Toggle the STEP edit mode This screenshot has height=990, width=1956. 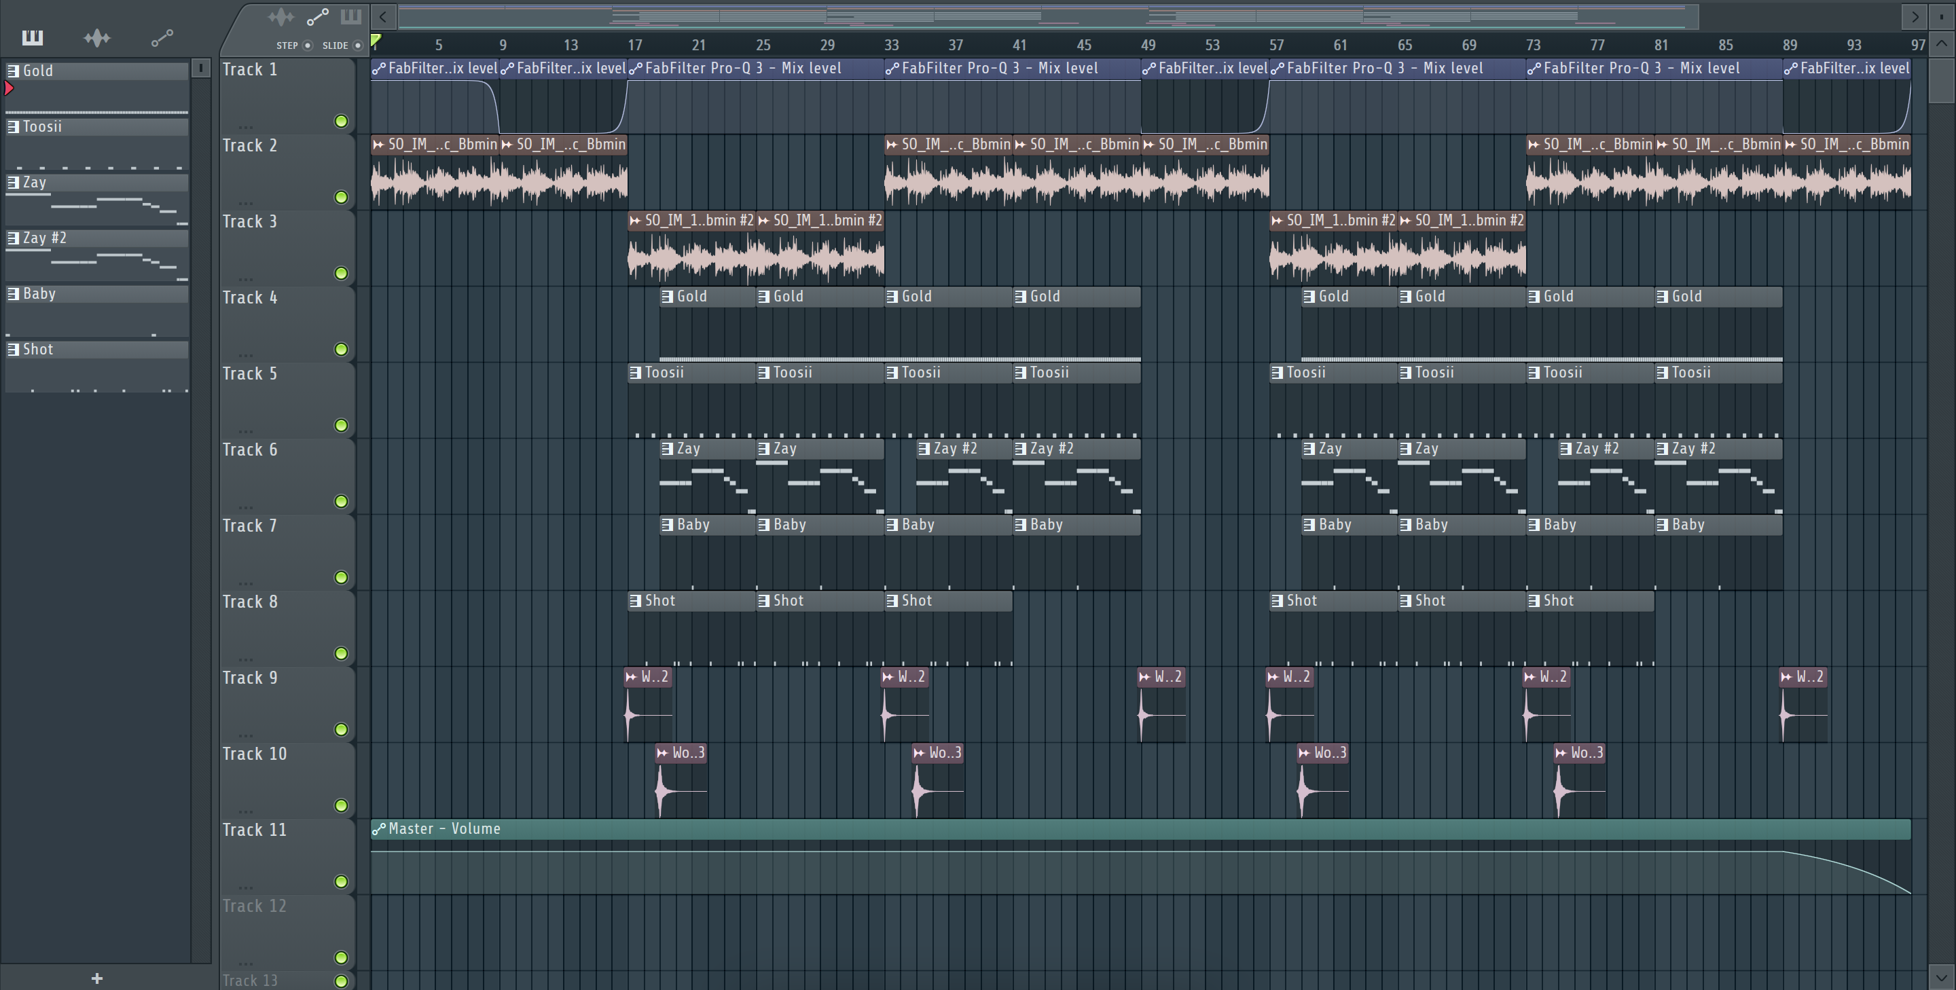click(x=308, y=45)
